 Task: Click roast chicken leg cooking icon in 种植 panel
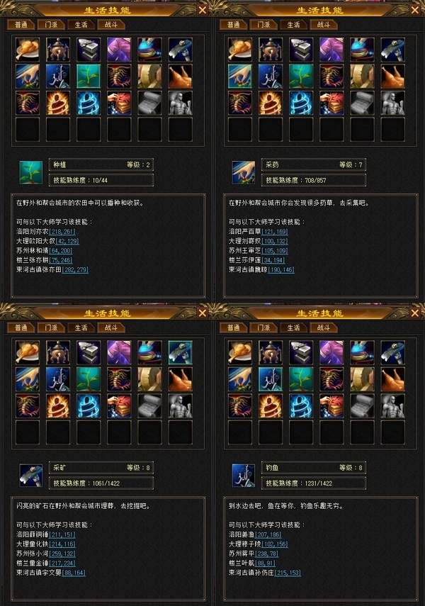(28, 50)
